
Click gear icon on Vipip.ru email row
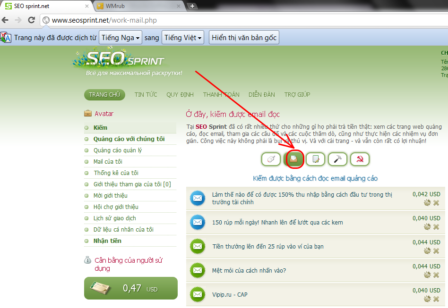(427, 299)
